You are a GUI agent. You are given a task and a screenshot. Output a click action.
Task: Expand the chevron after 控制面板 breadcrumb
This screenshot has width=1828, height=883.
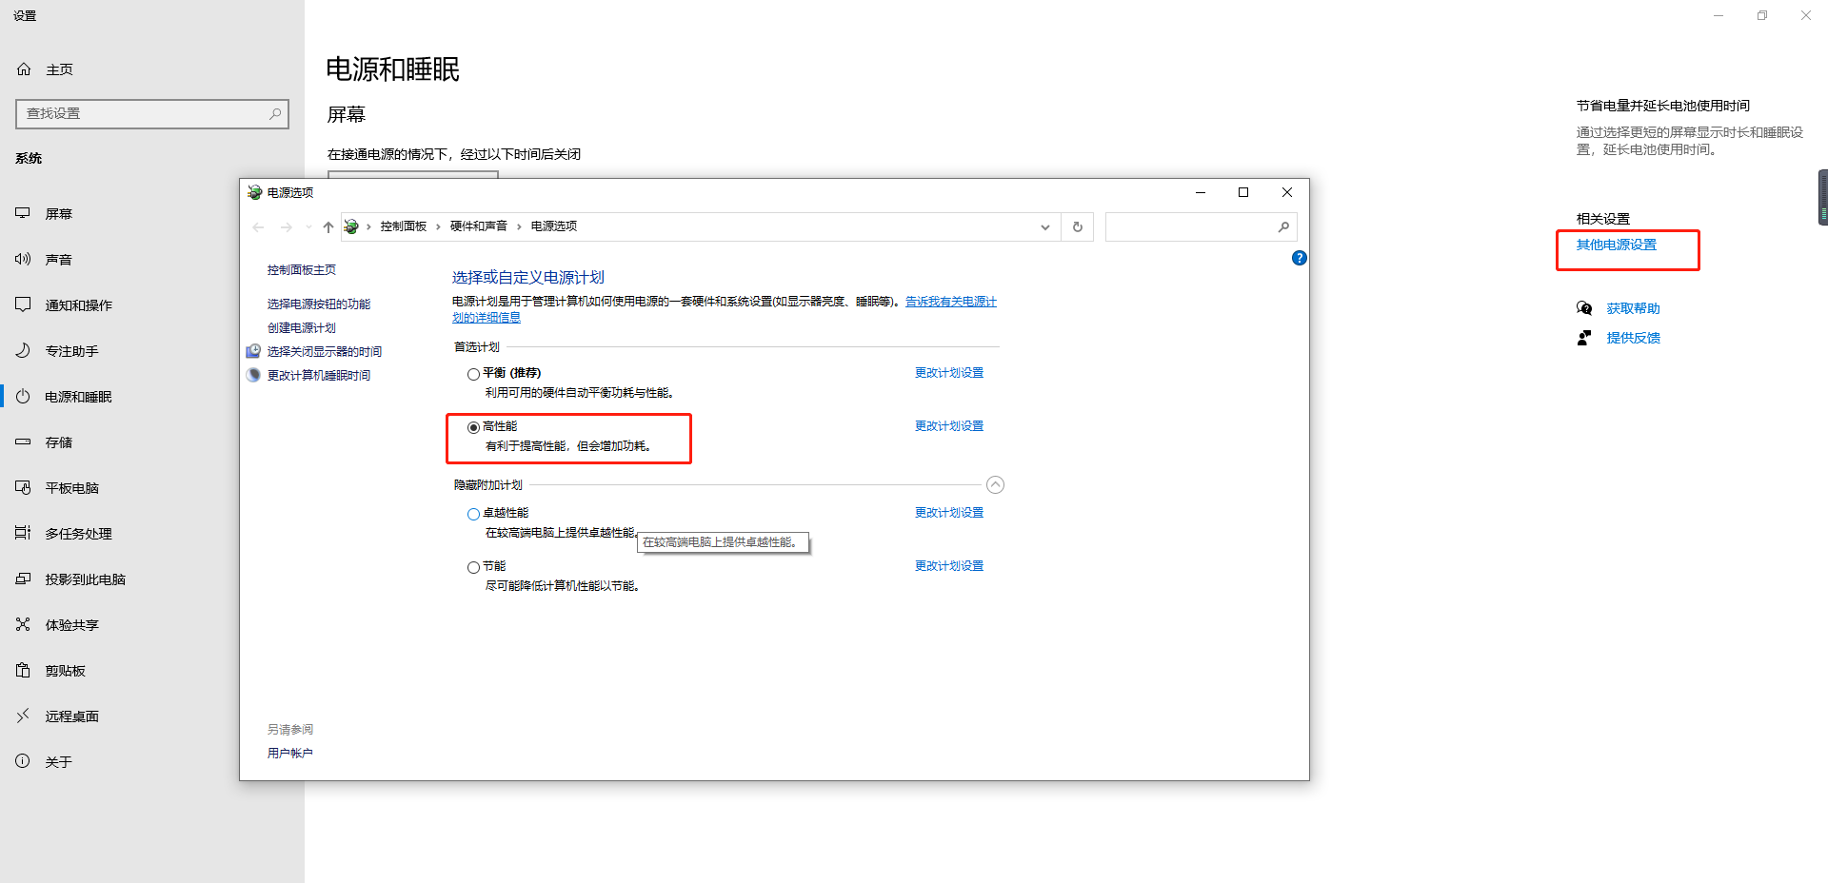[x=438, y=226]
